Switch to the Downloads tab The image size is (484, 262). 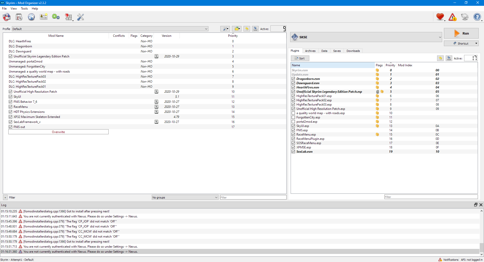[353, 51]
